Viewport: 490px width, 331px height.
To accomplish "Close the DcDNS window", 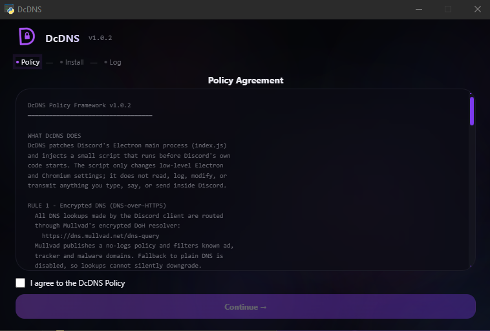I will (478, 10).
